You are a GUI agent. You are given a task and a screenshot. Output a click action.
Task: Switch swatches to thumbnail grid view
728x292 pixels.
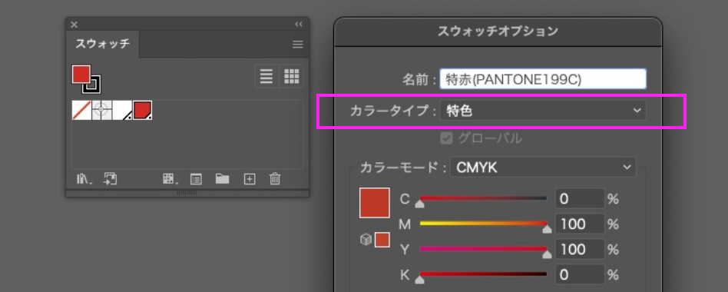click(292, 75)
